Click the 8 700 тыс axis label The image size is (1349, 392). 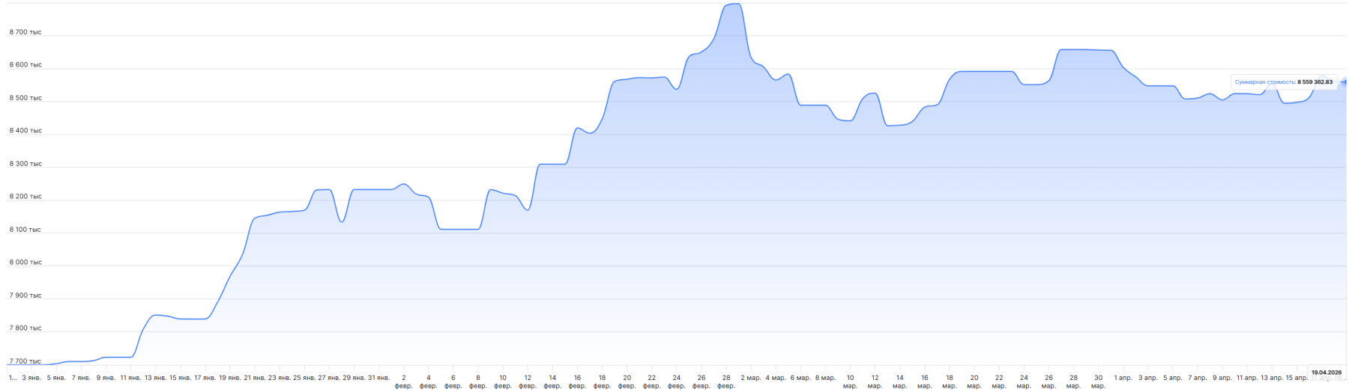click(25, 32)
